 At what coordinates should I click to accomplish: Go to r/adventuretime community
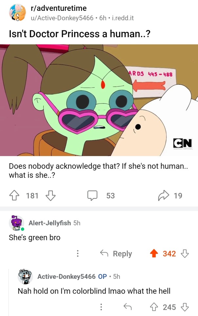click(x=59, y=8)
